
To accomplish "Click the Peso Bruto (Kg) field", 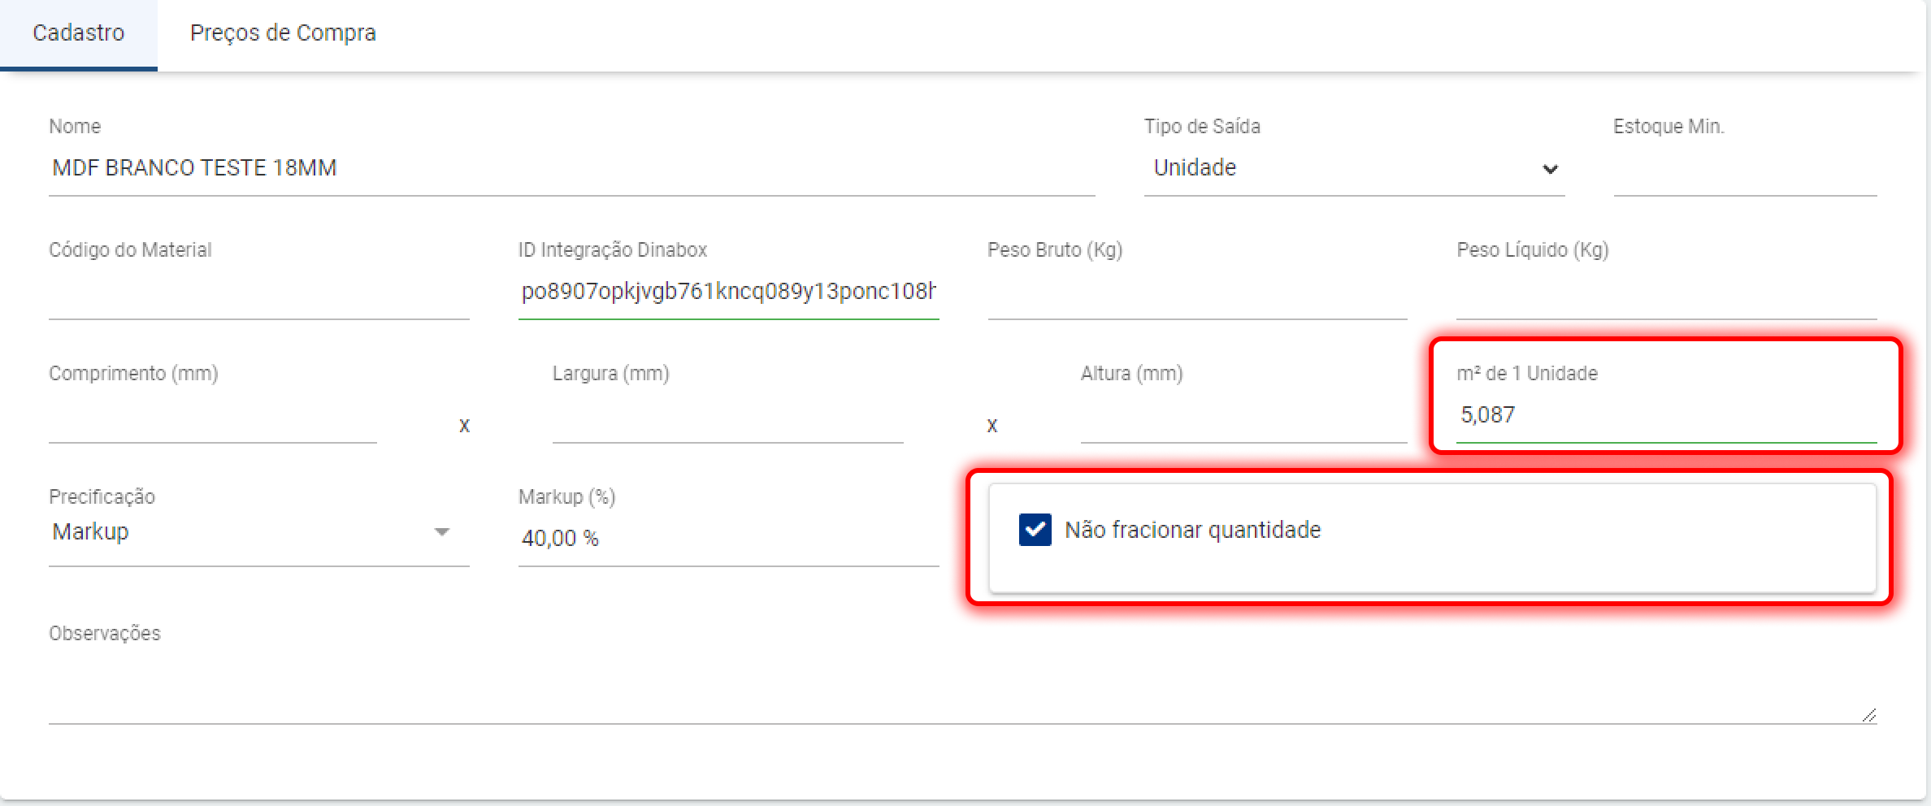I will (x=1196, y=292).
